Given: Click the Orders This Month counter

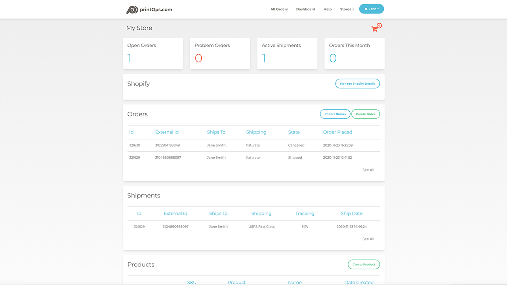Looking at the screenshot, I should click(x=354, y=53).
